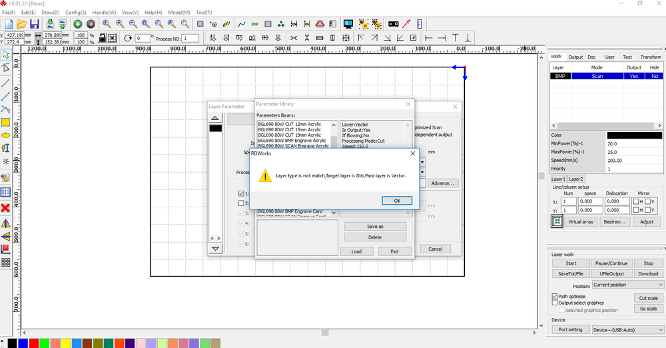Enable Output select graphics checkbox
This screenshot has height=348, width=666.
pyautogui.click(x=555, y=303)
